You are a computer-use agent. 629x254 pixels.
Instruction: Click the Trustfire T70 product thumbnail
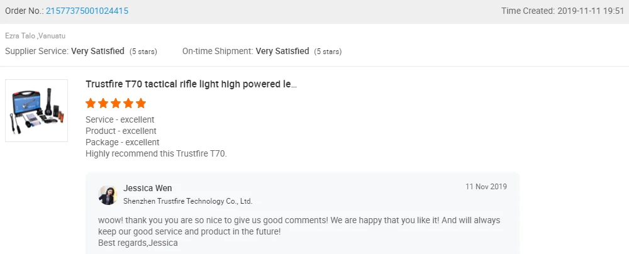(x=36, y=111)
